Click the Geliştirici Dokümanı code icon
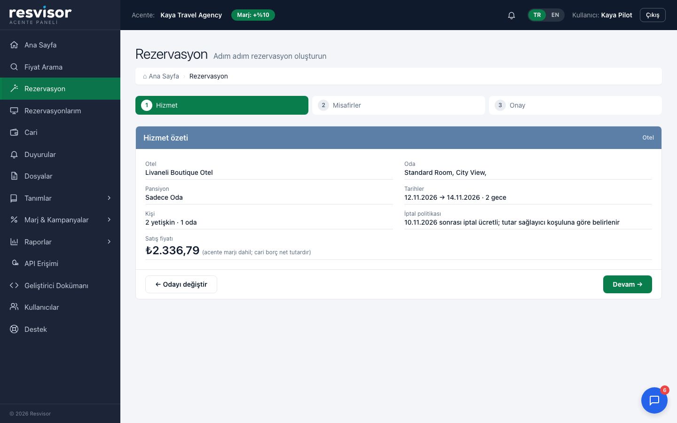This screenshot has width=677, height=423. coord(14,285)
